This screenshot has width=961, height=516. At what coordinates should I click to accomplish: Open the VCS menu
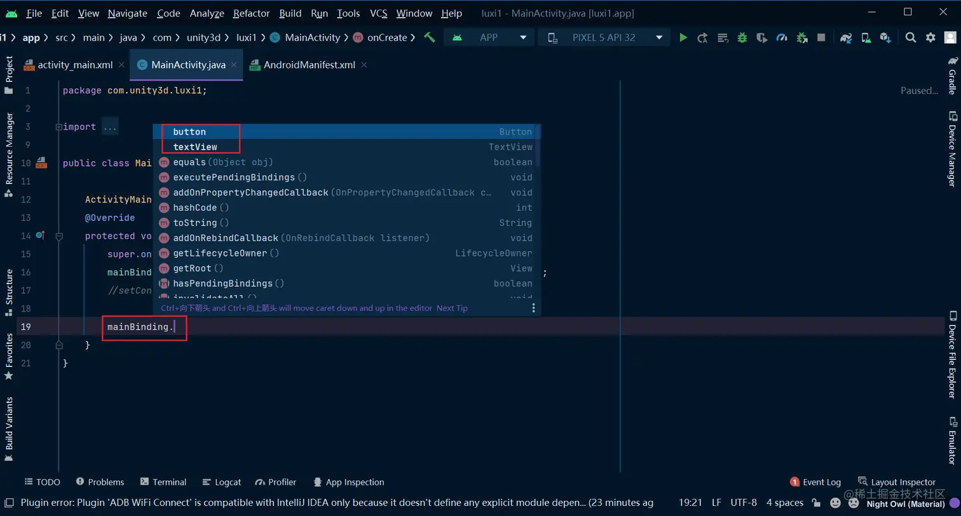tap(379, 13)
